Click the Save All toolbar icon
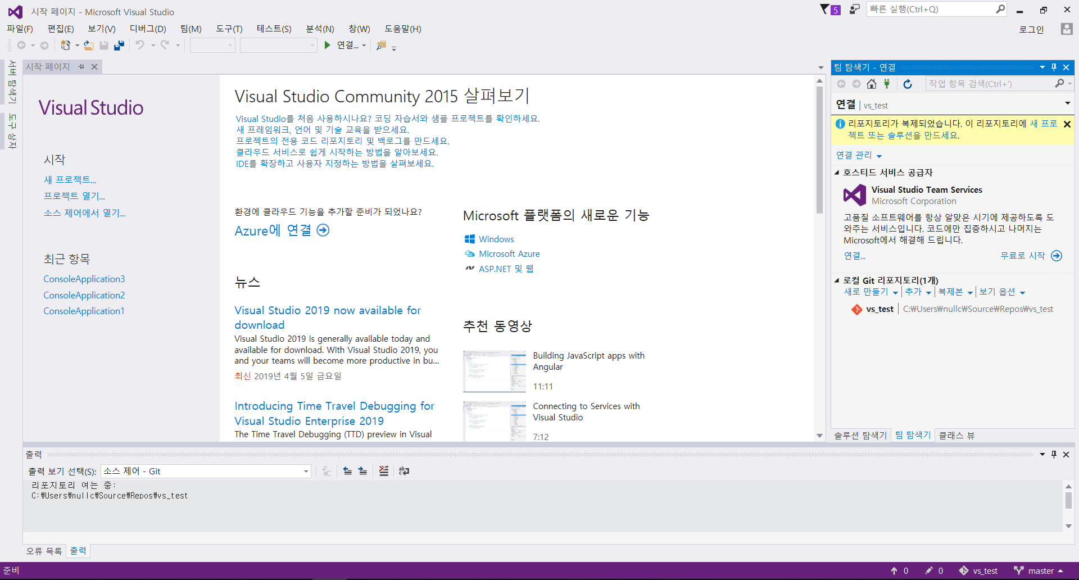Image resolution: width=1079 pixels, height=580 pixels. [119, 45]
